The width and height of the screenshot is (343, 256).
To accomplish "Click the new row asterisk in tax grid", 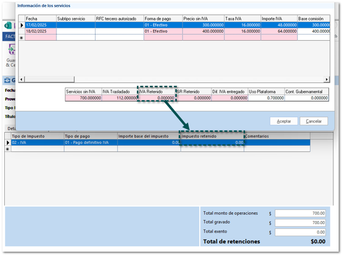I will point(7,149).
